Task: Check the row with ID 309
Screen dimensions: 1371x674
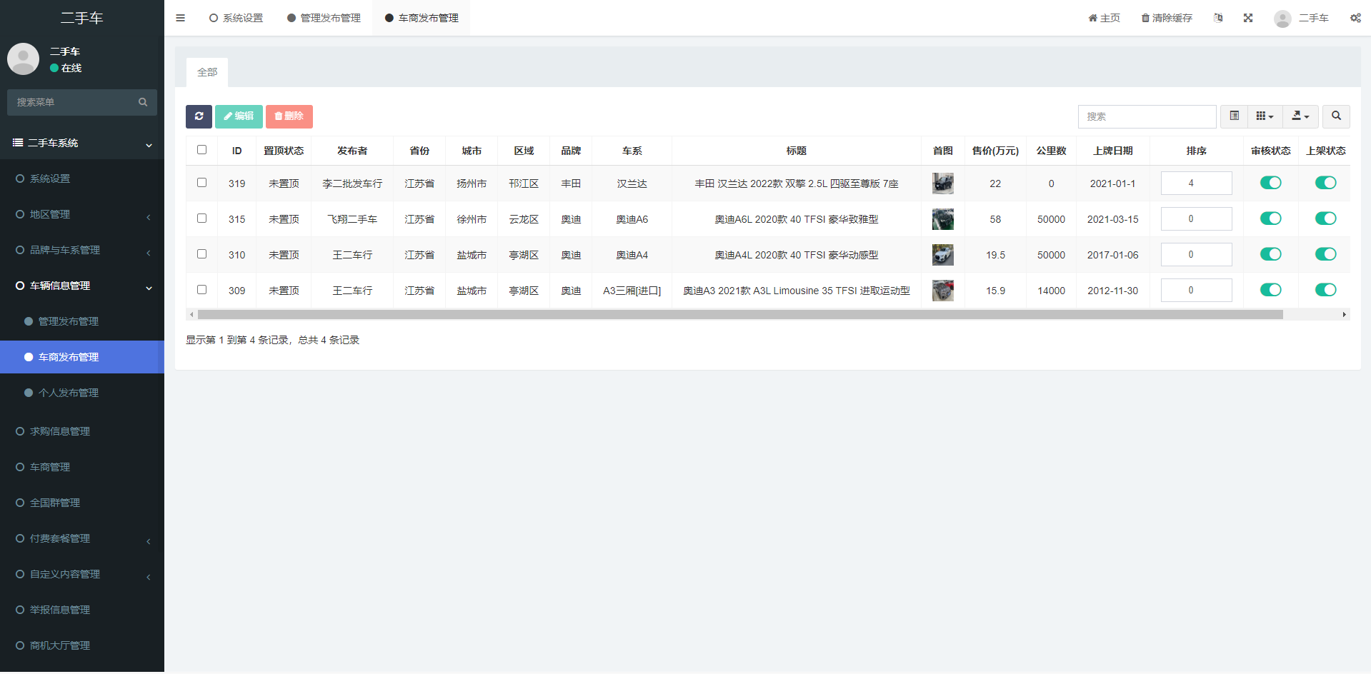Action: 201,290
